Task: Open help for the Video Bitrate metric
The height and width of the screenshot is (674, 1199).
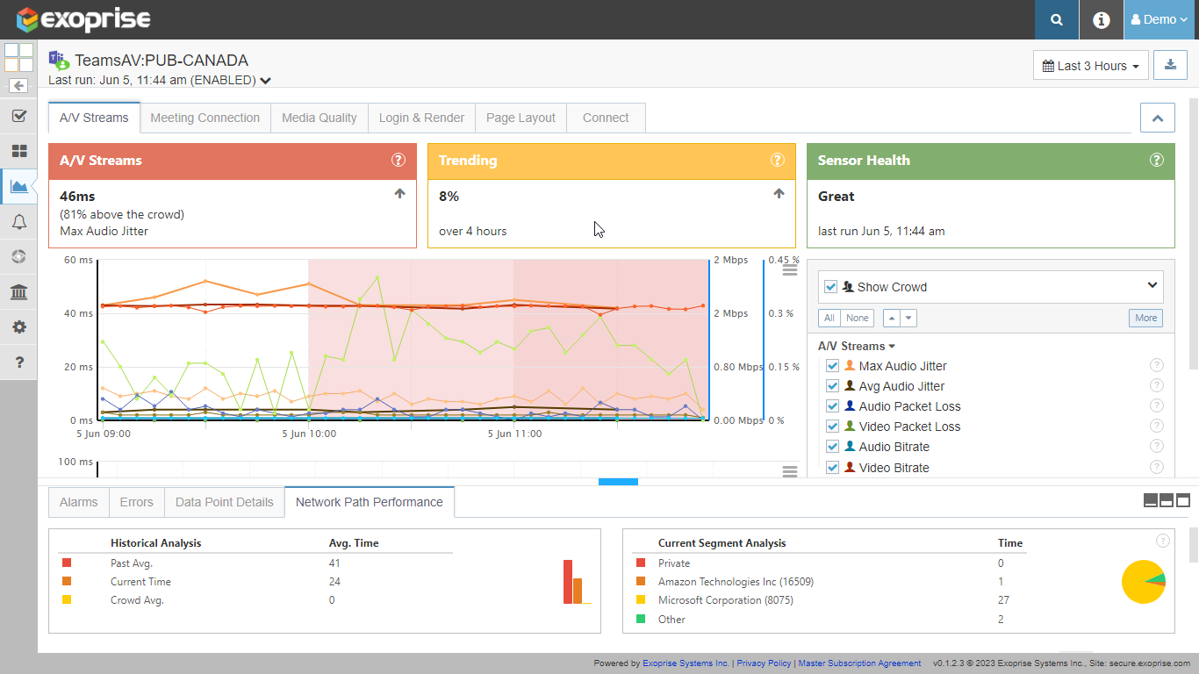Action: click(1157, 467)
